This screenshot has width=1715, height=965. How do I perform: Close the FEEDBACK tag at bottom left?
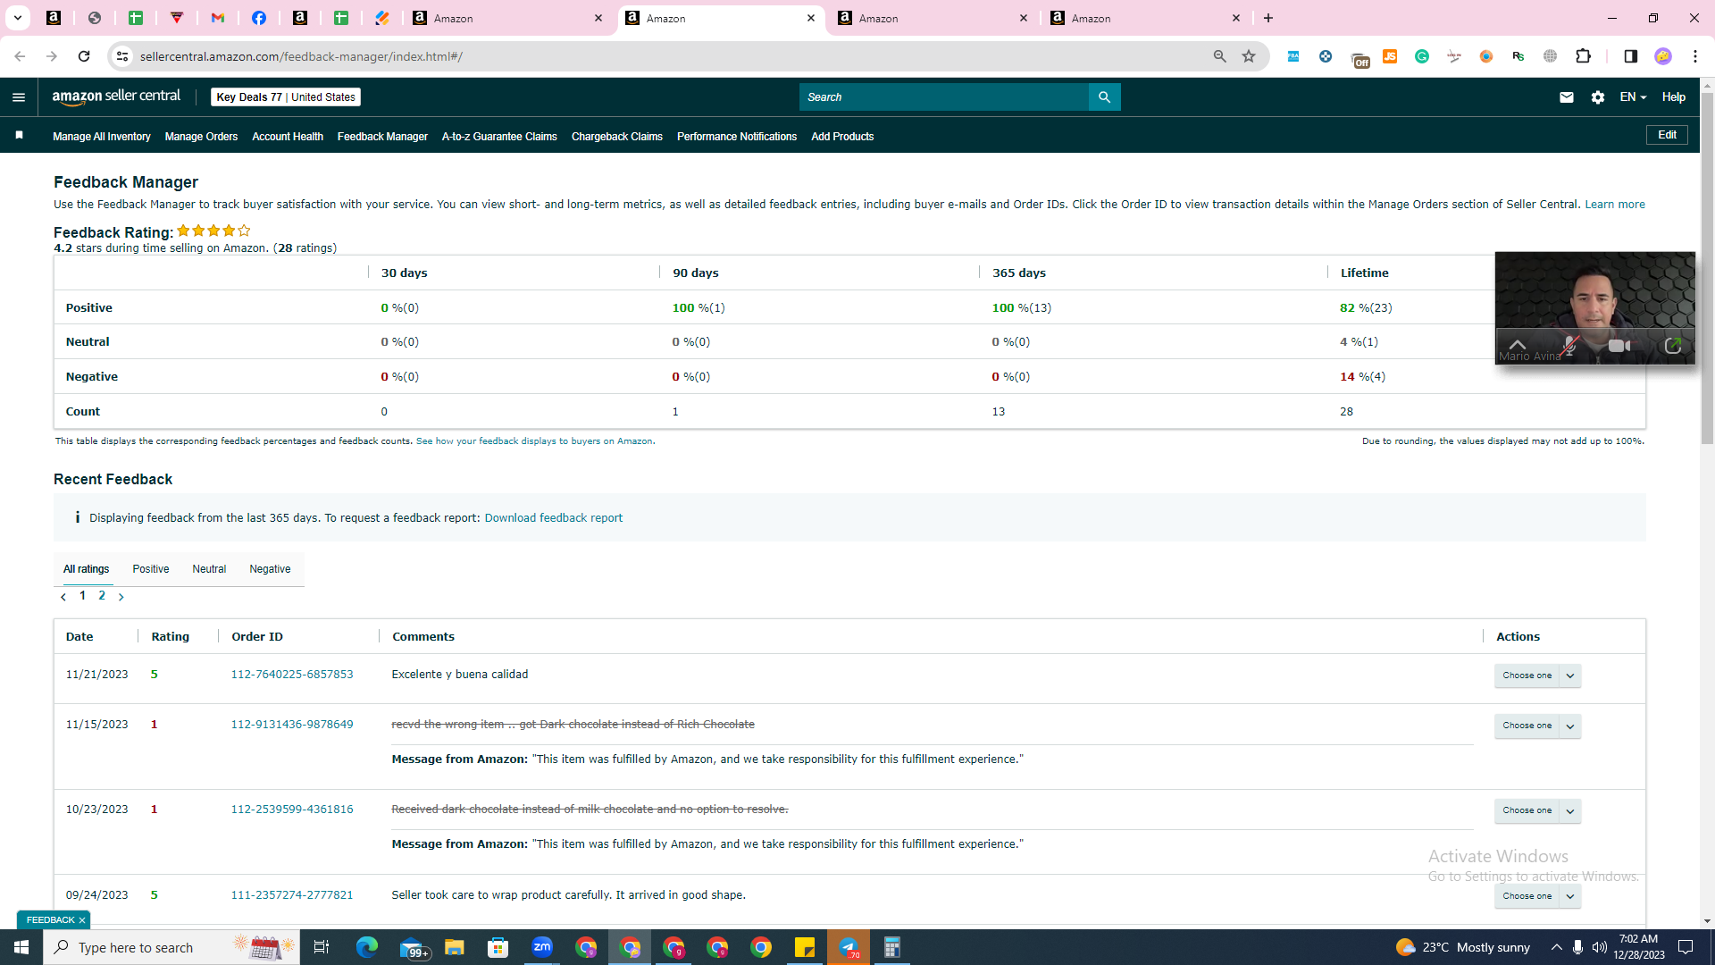(82, 920)
